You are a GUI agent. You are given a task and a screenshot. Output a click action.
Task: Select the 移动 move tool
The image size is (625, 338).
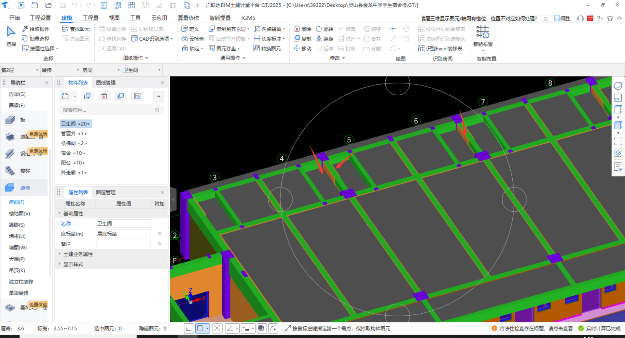click(303, 48)
